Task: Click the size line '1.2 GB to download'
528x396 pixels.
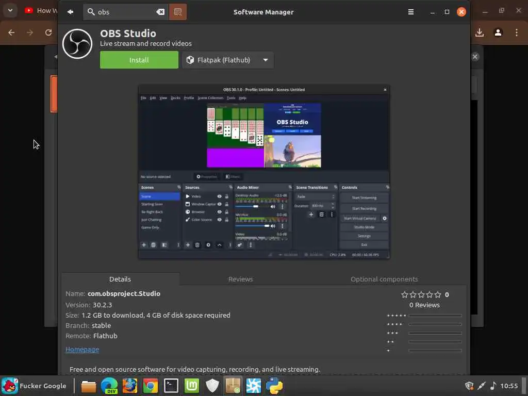Action: click(x=148, y=315)
